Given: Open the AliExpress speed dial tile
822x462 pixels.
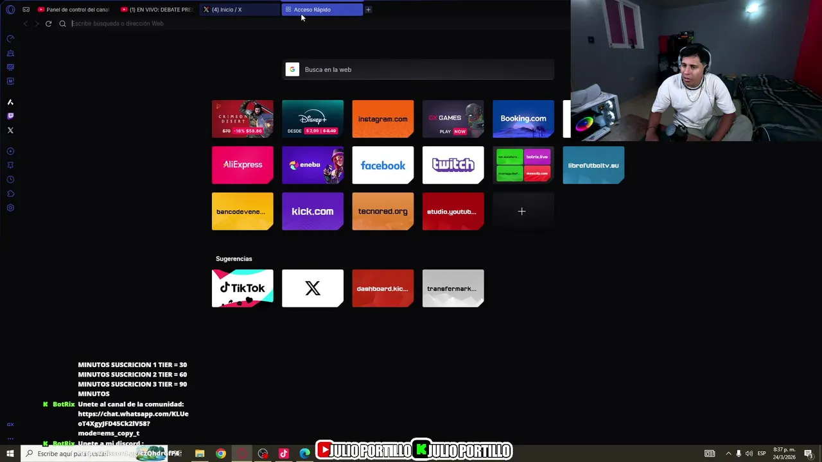Looking at the screenshot, I should pos(243,165).
